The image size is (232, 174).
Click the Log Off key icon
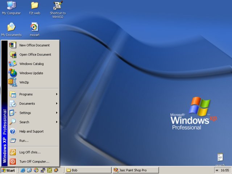(13, 152)
